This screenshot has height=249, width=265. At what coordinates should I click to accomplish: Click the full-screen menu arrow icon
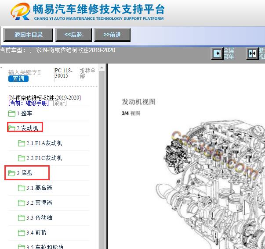tap(217, 53)
